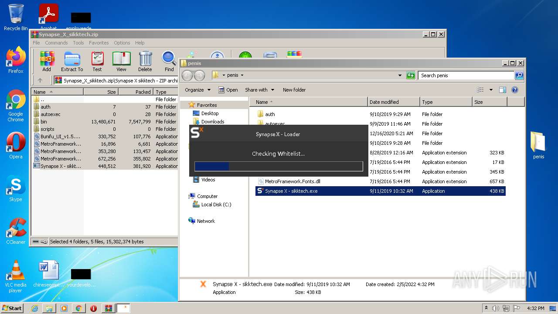Click taskbar clock 4:32 PM
The image size is (558, 314).
[535, 308]
